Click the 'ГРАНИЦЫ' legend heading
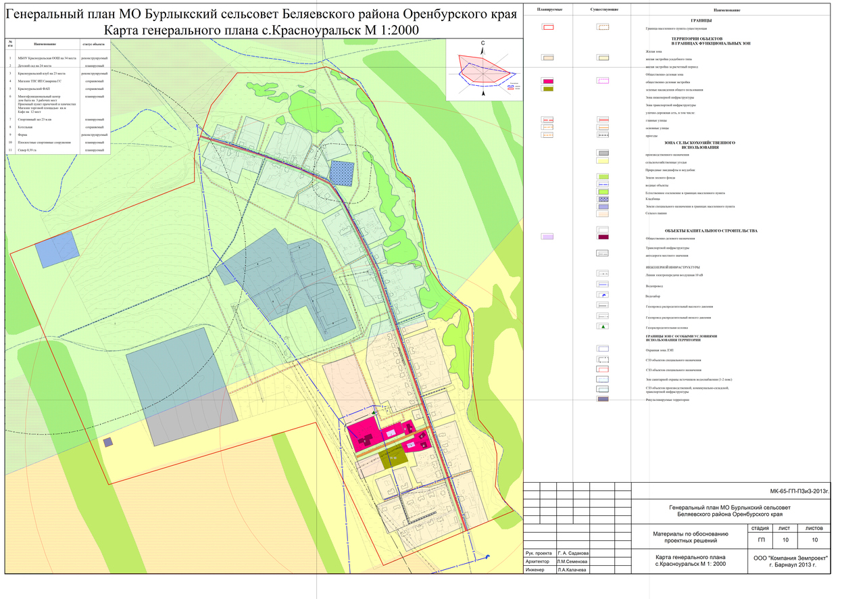The width and height of the screenshot is (865, 599). pos(700,20)
